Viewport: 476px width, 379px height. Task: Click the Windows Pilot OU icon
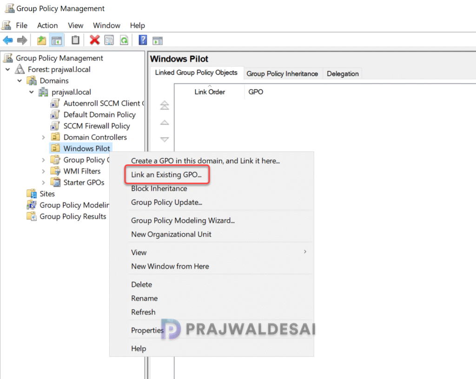(x=55, y=148)
